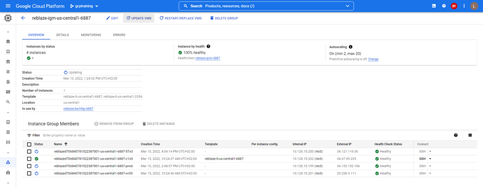Screen dimensions: 483x188
Task: Open the reblaze-be-http-6887 link
Action: tap(78, 109)
